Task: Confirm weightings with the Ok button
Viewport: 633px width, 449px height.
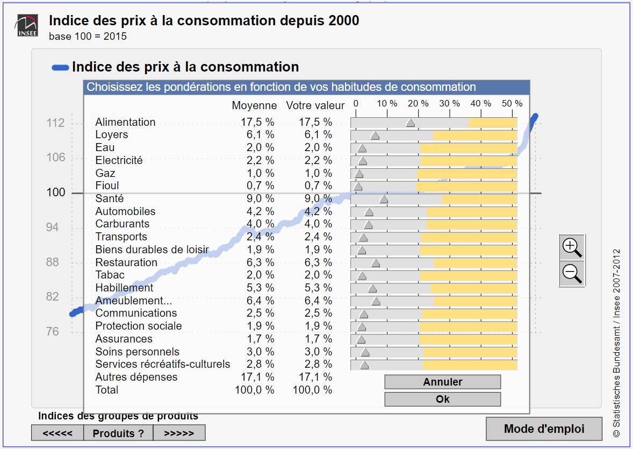Action: tap(442, 399)
